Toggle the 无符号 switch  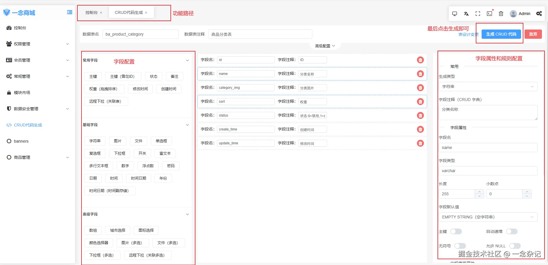tap(460, 246)
